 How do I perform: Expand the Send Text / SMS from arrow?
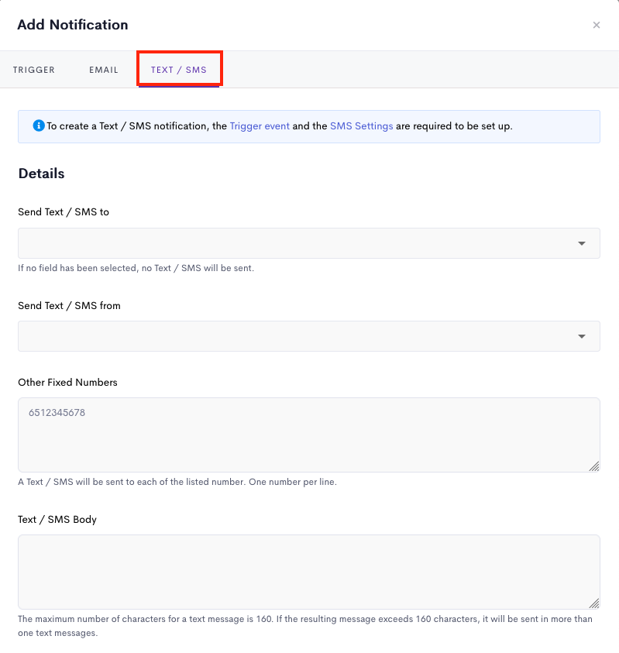[x=582, y=336]
